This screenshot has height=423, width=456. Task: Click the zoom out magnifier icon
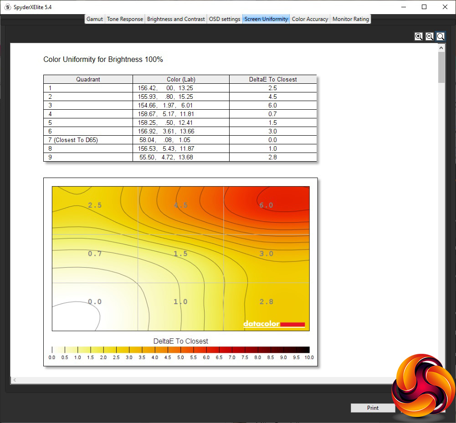[x=430, y=36]
